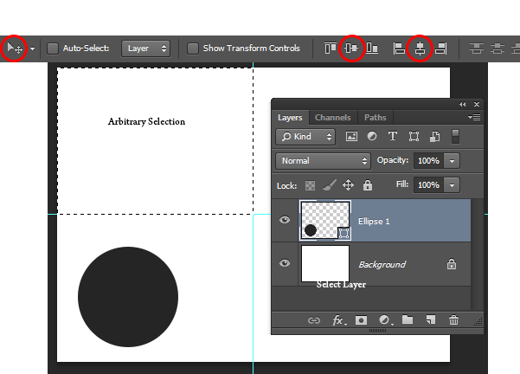Switch to the Channels tab

coord(333,118)
